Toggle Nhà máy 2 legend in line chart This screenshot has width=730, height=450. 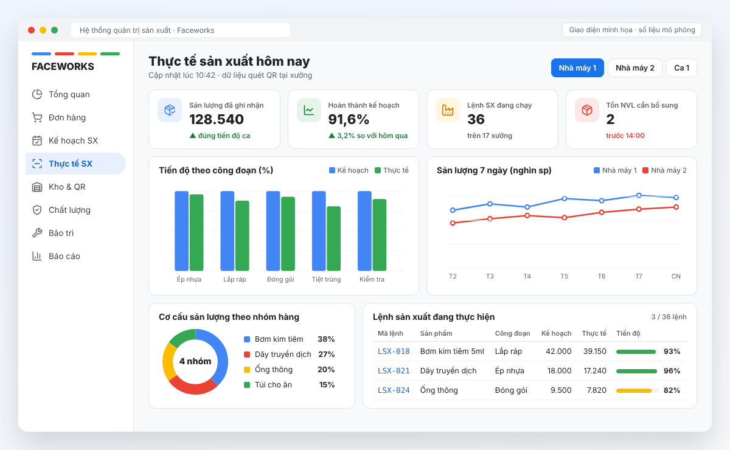[664, 170]
